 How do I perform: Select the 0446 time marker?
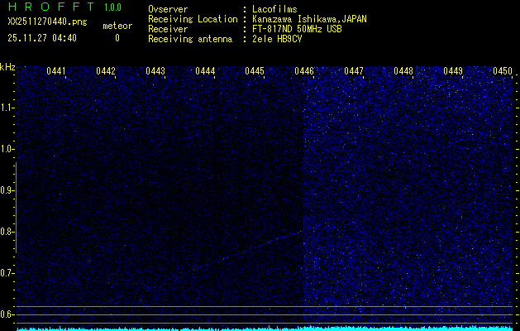point(304,71)
